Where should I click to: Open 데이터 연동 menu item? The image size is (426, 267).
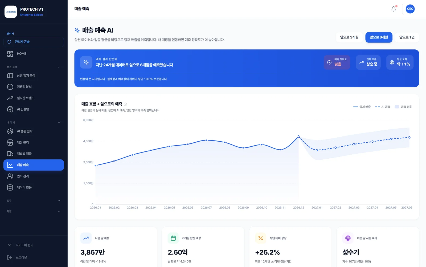click(34, 187)
